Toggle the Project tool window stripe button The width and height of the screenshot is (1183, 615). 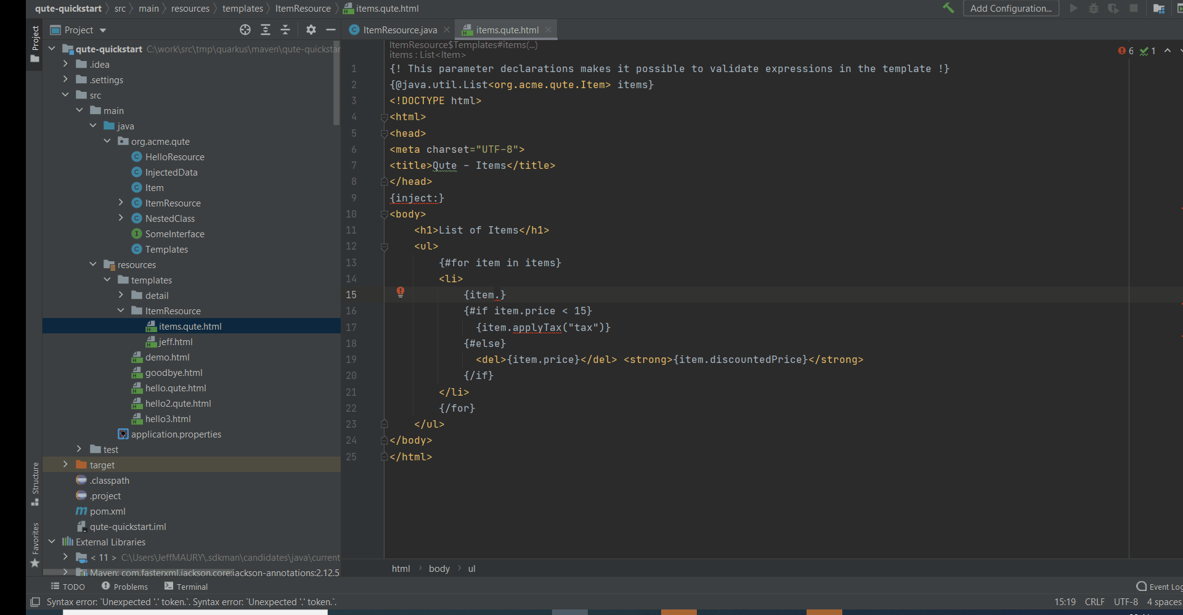tap(35, 44)
